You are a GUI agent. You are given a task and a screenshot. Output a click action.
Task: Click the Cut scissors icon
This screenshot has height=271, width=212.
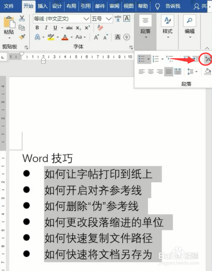pos(22,18)
